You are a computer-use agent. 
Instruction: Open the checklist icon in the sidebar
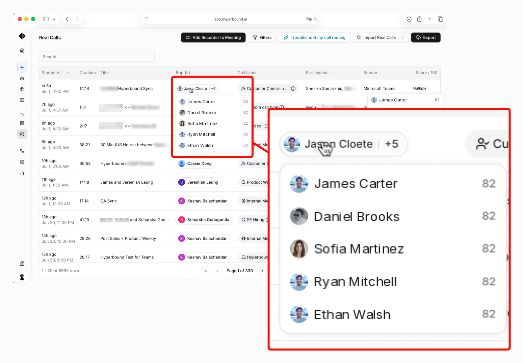tap(22, 123)
